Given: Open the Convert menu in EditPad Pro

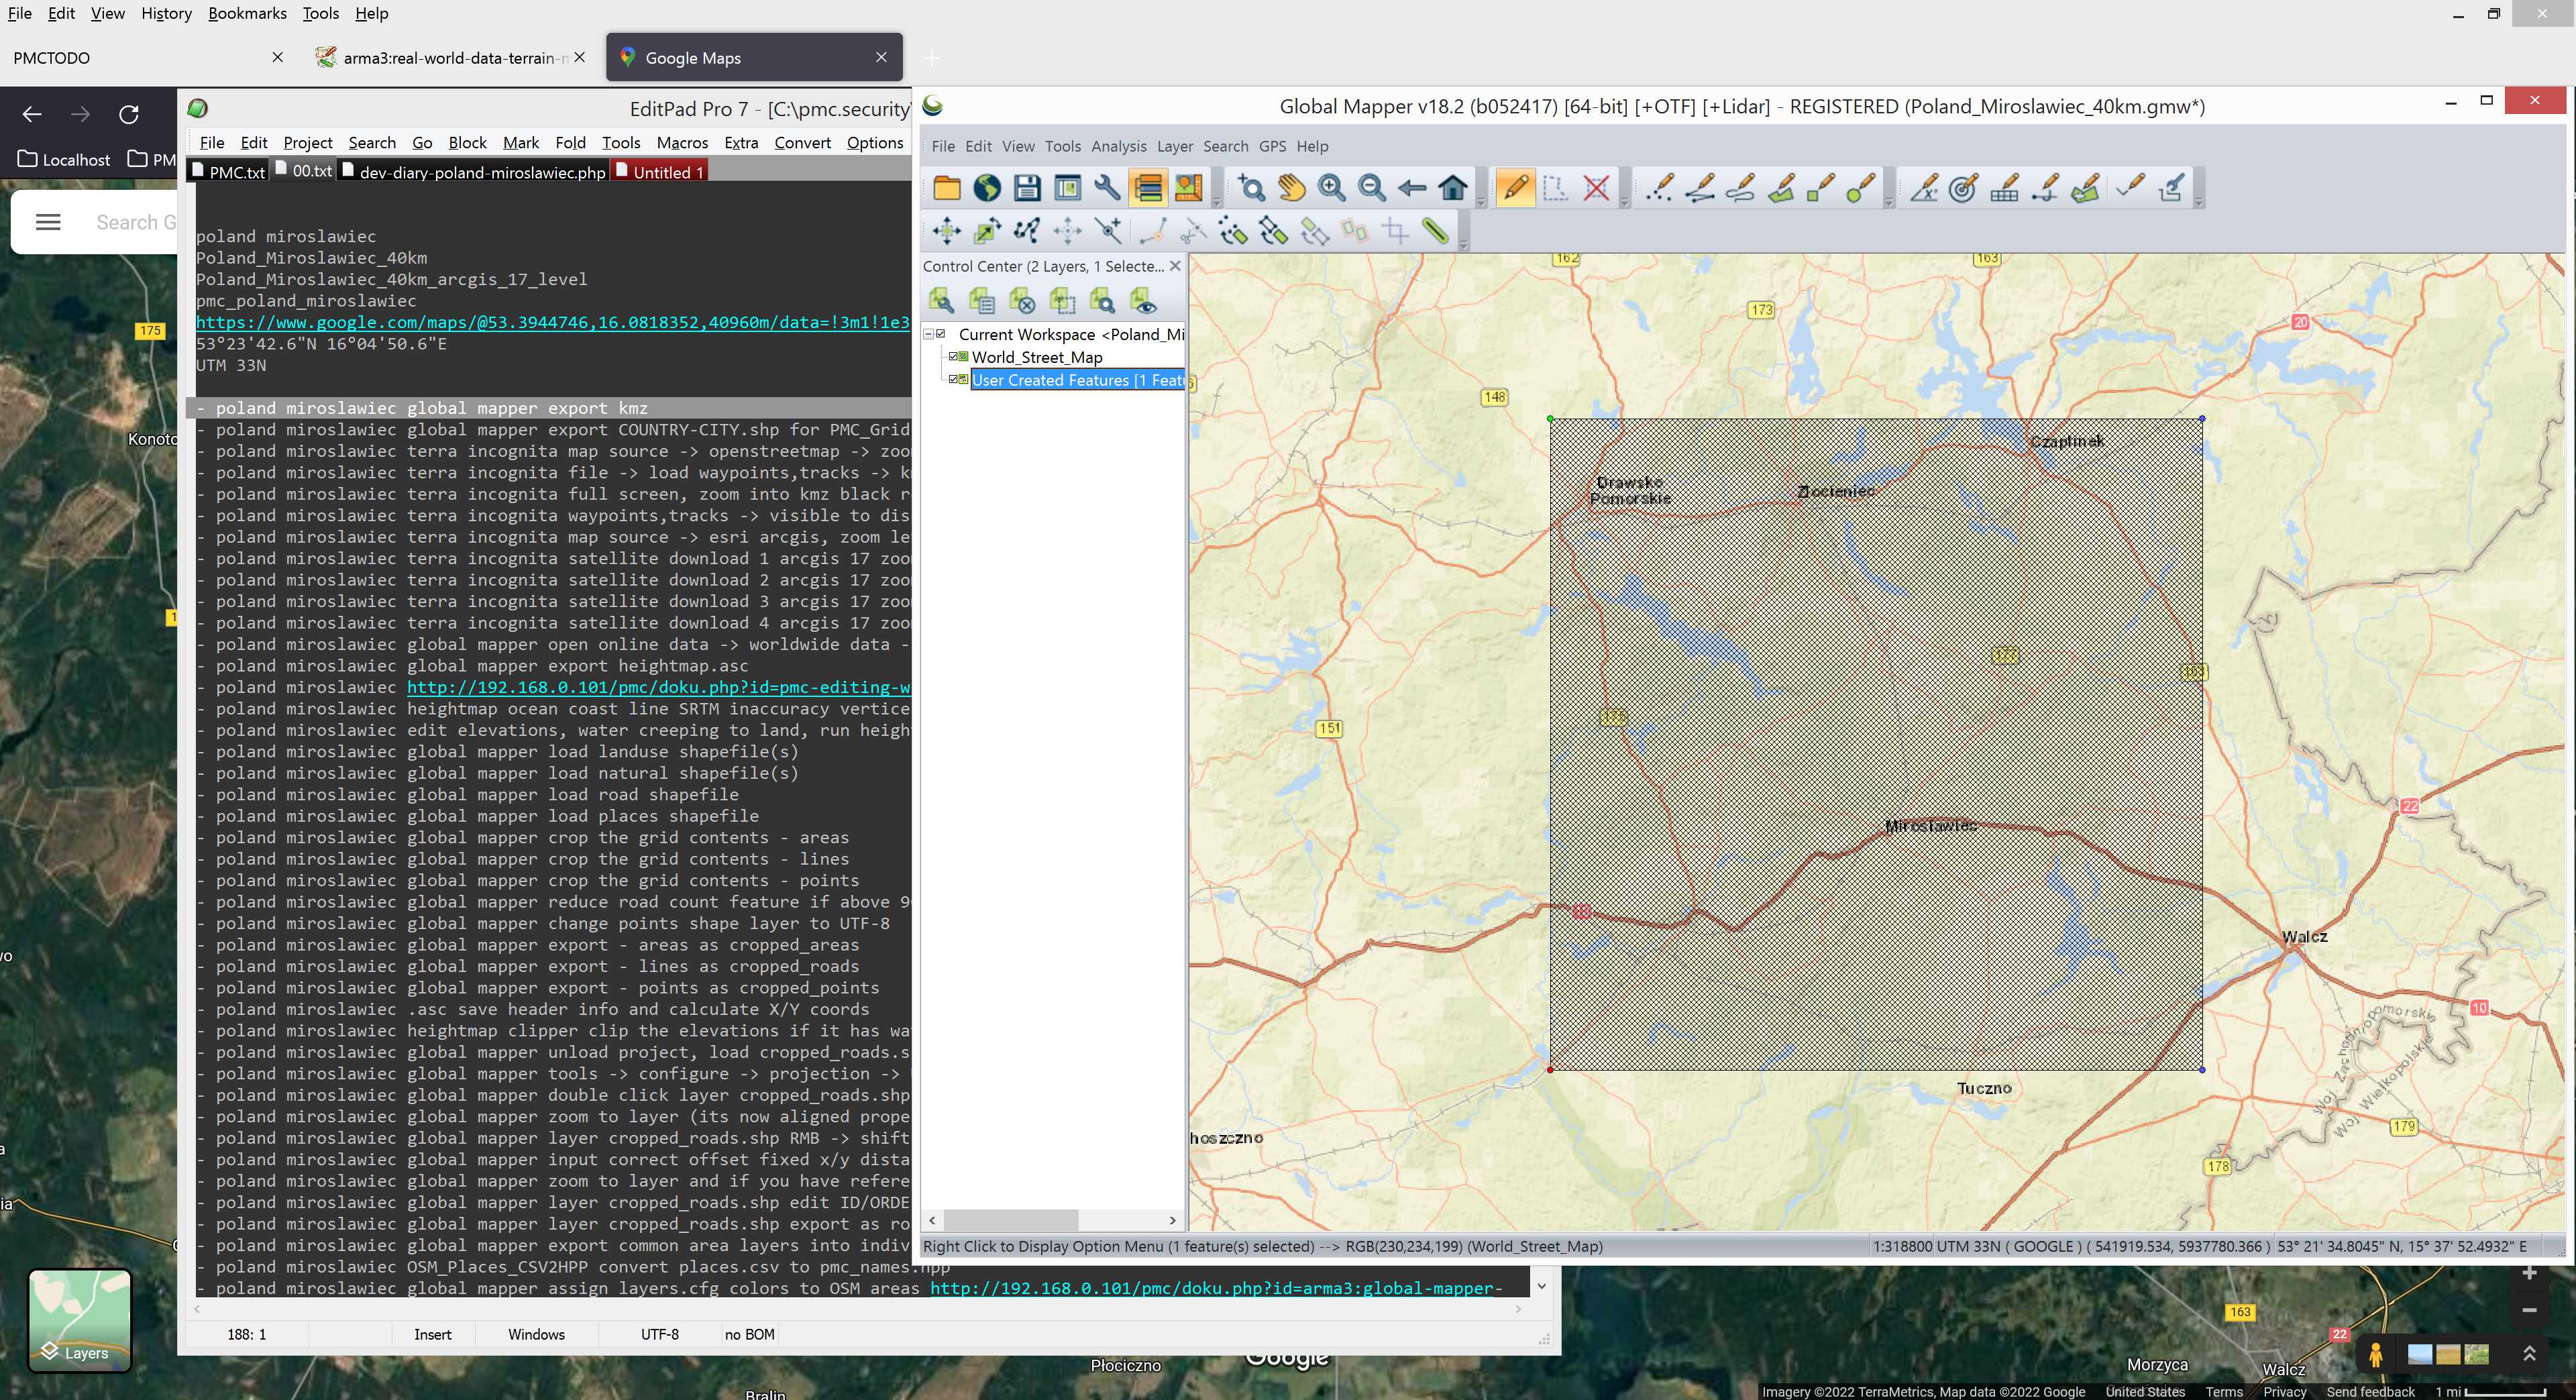Looking at the screenshot, I should coord(802,143).
